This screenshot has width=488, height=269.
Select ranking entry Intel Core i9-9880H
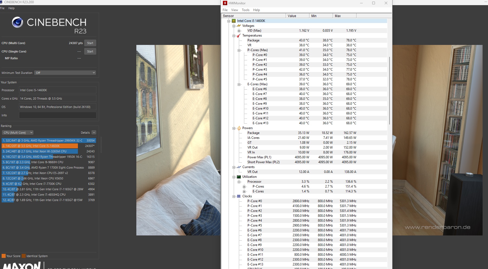(x=49, y=162)
